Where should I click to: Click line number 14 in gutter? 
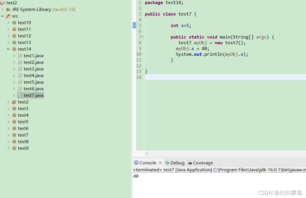click(x=139, y=77)
